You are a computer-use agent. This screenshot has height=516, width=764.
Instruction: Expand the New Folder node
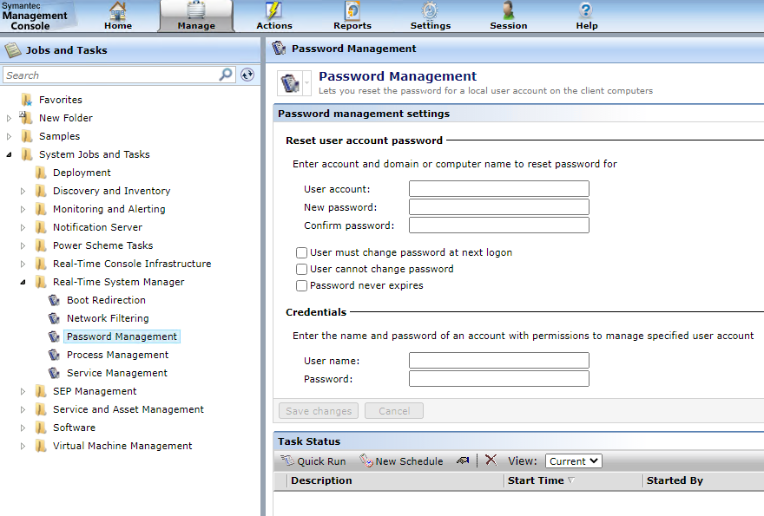9,118
